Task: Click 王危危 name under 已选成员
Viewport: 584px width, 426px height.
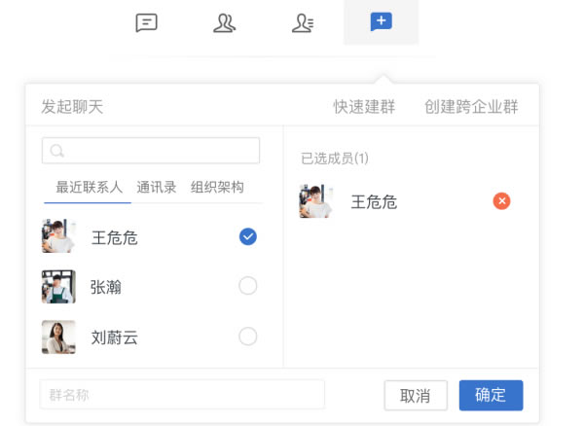Action: pos(374,202)
